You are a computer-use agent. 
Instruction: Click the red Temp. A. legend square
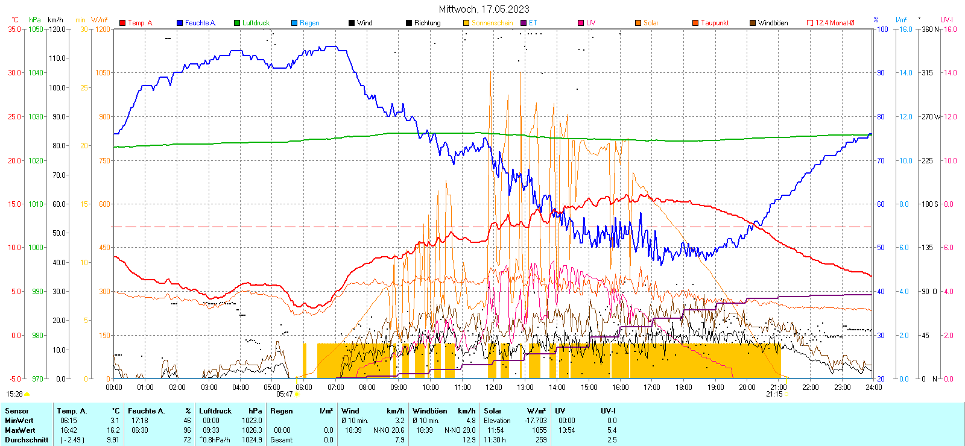click(122, 23)
